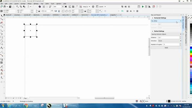This screenshot has height=108, width=192.
Task: Select the chamfered corner style option
Action: coord(70,11)
